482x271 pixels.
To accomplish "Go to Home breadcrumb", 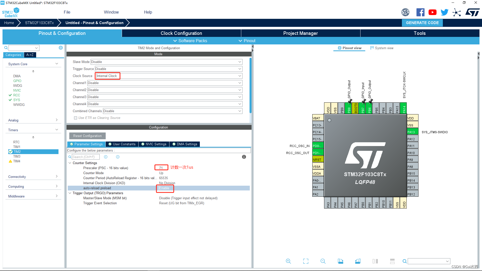I will pos(9,23).
